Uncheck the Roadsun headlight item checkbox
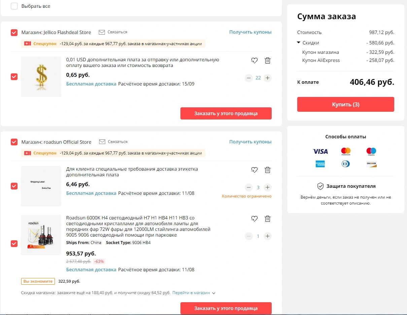This screenshot has height=315, width=407. (x=14, y=243)
